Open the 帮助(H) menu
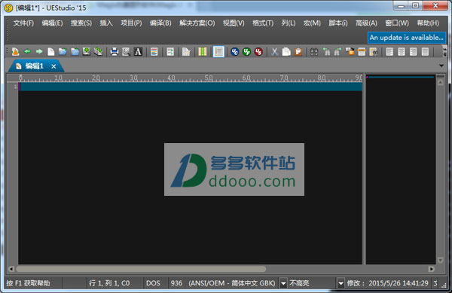The height and width of the screenshot is (293, 452). [x=428, y=23]
